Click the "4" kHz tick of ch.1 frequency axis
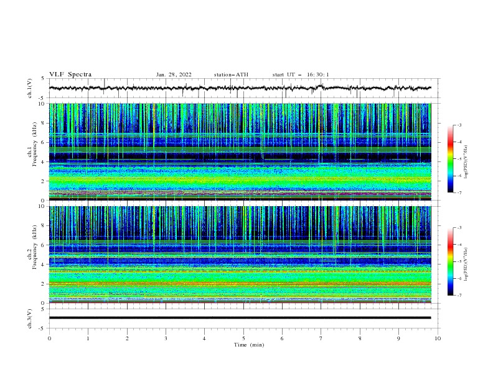Image resolution: width=493 pixels, height=380 pixels. (x=43, y=162)
